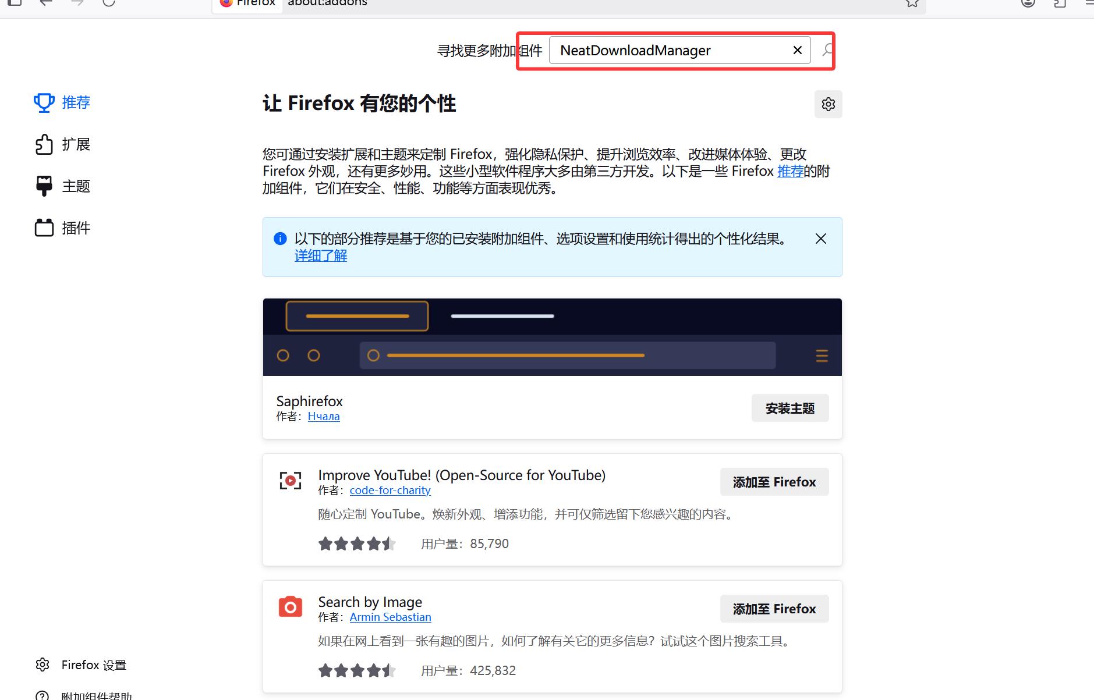Click the search magnifier icon

click(x=827, y=50)
